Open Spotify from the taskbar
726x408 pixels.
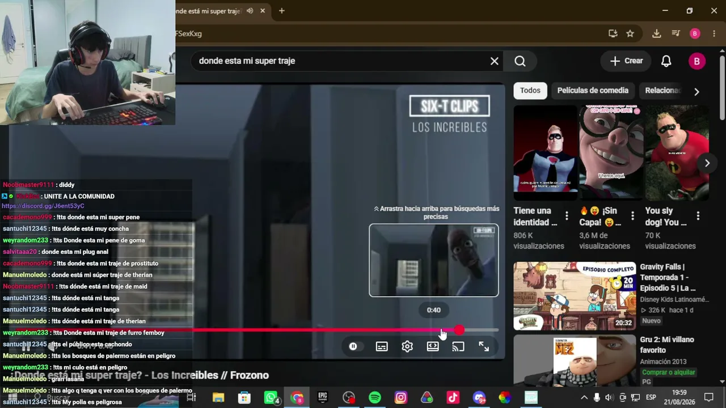[x=375, y=398]
